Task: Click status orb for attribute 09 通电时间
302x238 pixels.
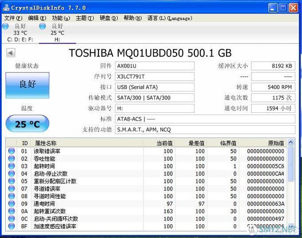Action: coord(12,203)
